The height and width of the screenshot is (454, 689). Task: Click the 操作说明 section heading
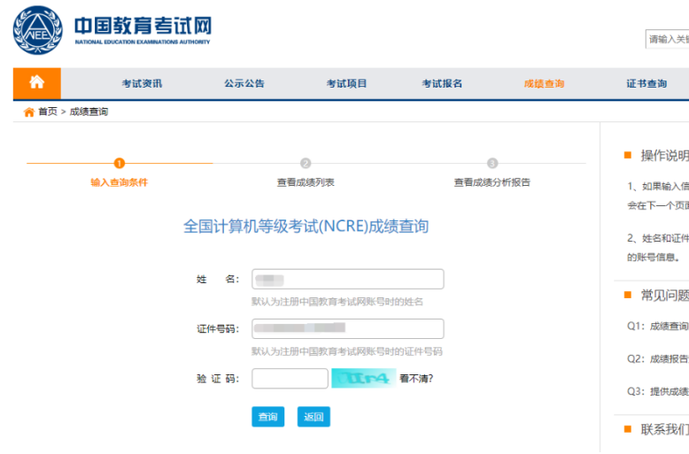664,156
